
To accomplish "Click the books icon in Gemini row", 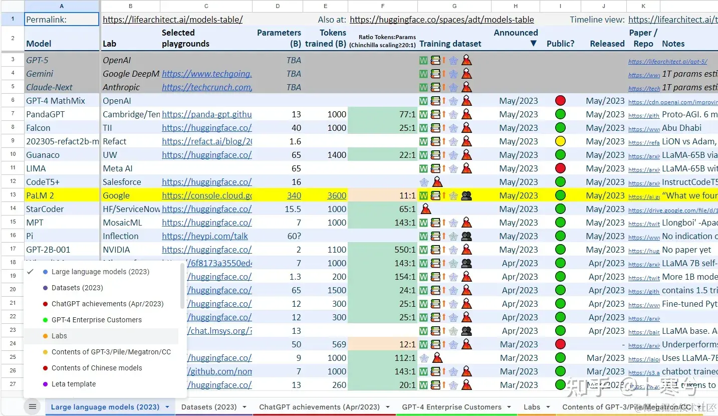I will click(x=435, y=74).
